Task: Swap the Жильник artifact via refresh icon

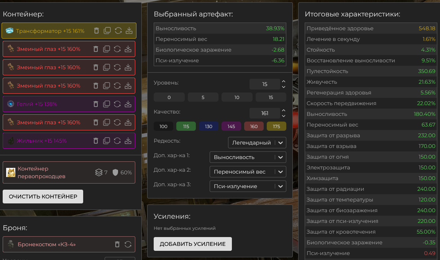Action: point(117,140)
